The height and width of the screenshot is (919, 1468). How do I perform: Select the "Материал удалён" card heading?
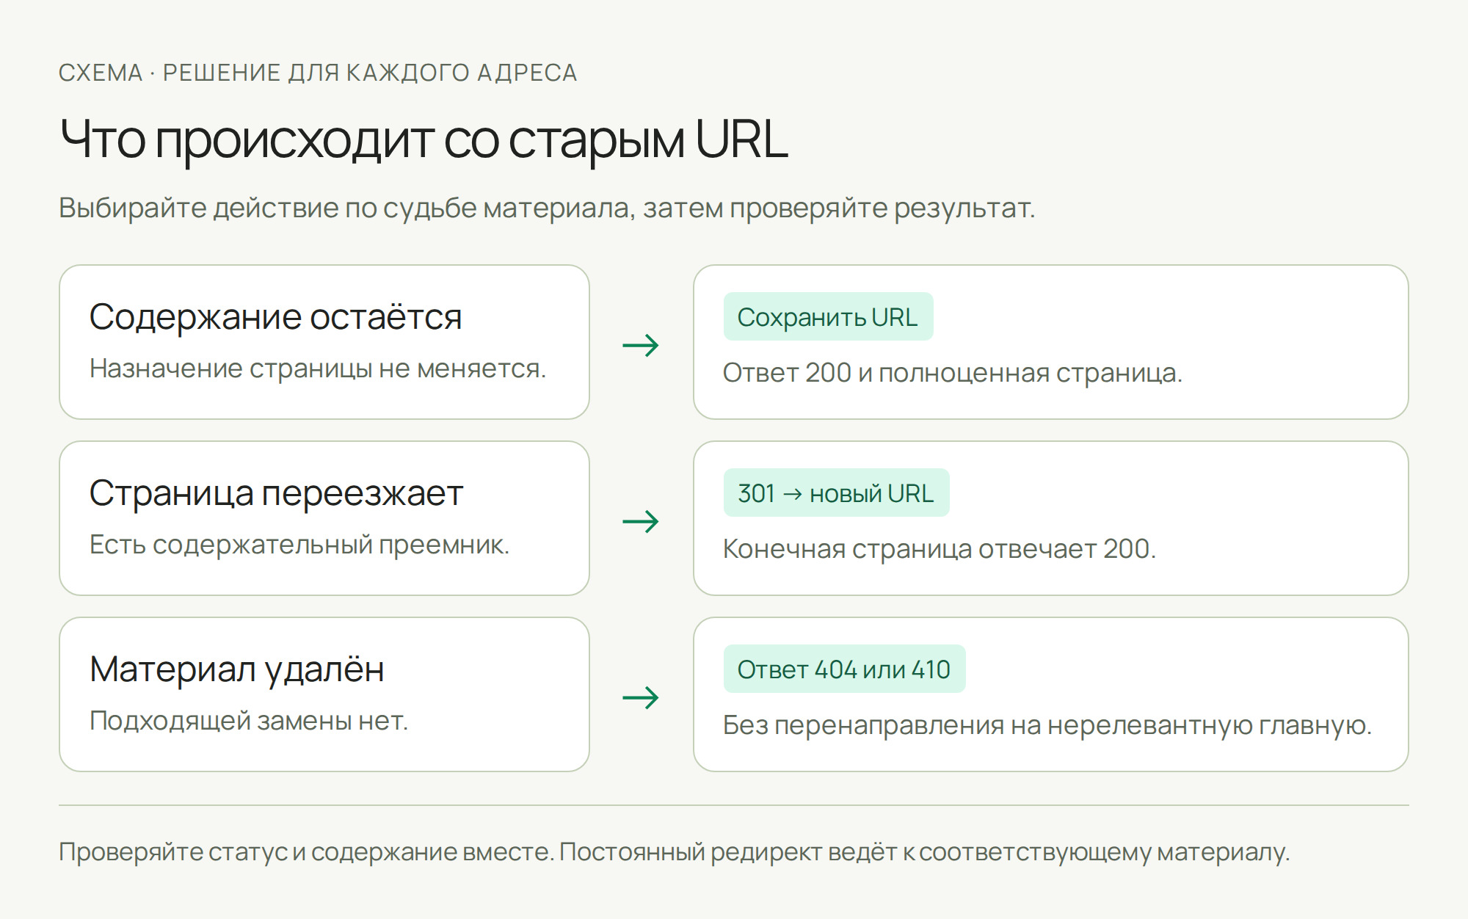(x=236, y=669)
